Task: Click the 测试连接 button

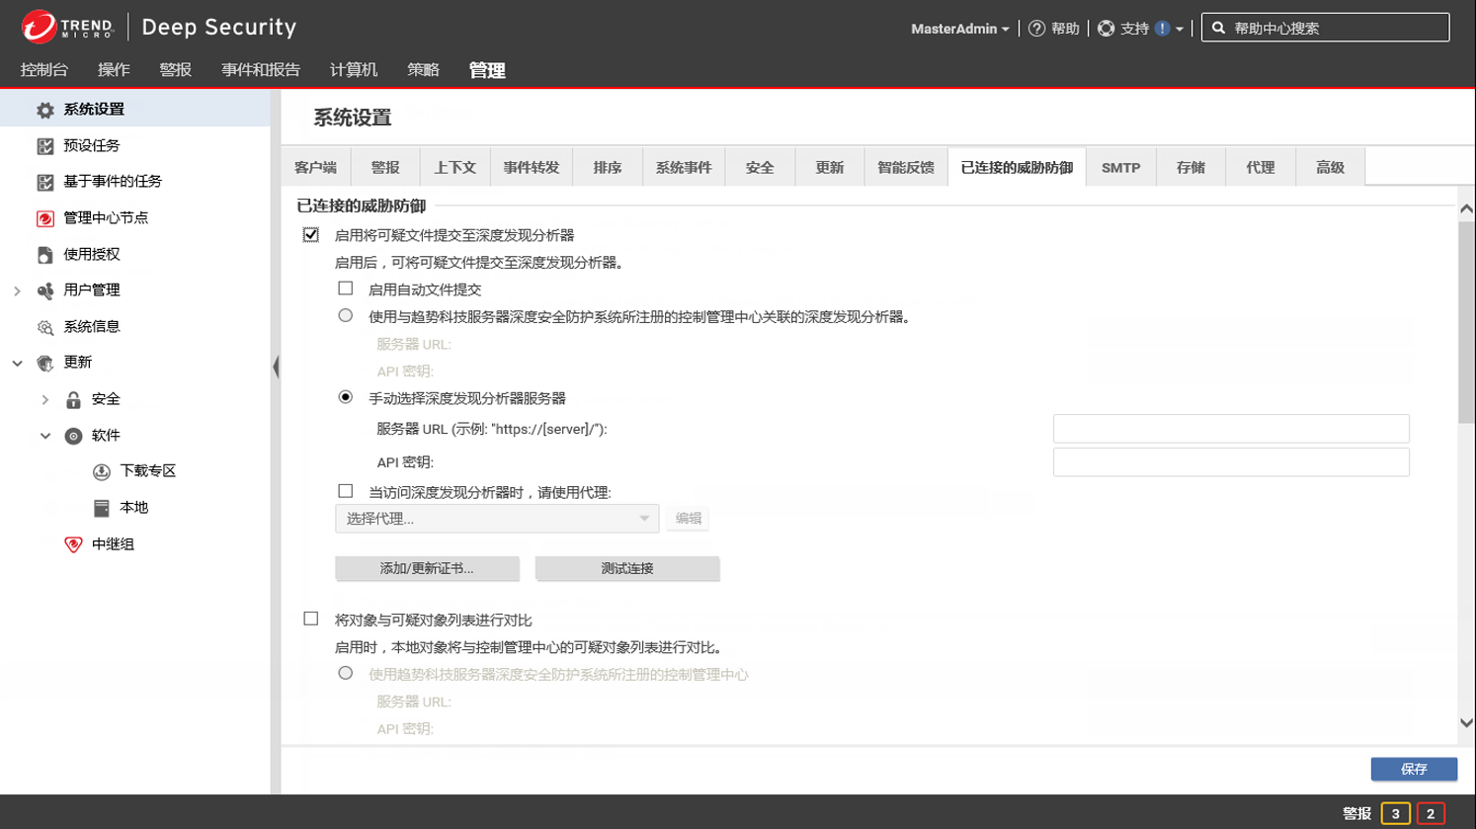Action: pos(626,569)
